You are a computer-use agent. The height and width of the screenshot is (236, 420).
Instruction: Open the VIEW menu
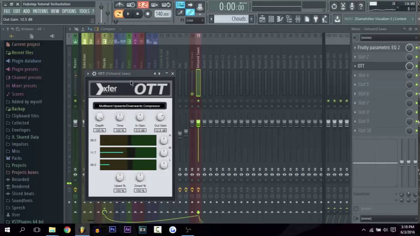[x=55, y=11]
